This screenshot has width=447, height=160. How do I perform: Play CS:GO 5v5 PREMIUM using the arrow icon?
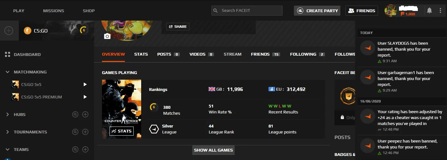[85, 97]
